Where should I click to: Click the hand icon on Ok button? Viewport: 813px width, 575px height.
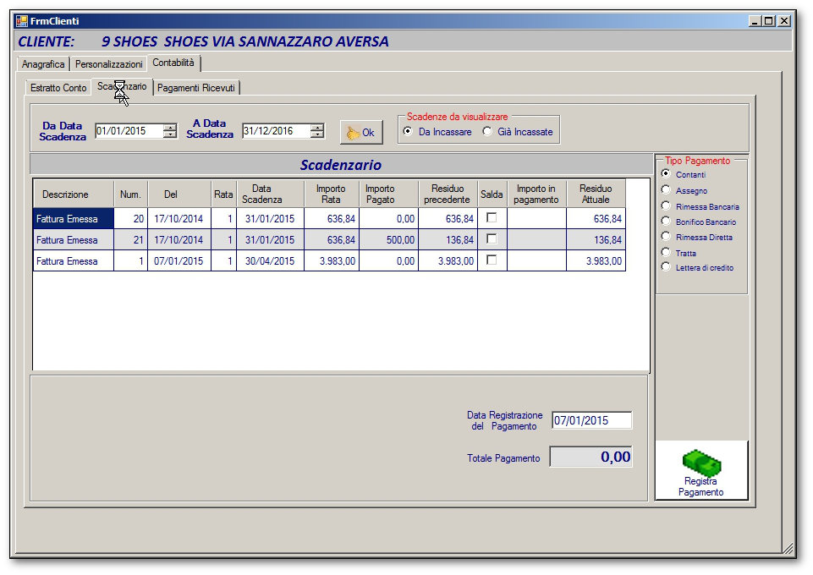point(353,133)
